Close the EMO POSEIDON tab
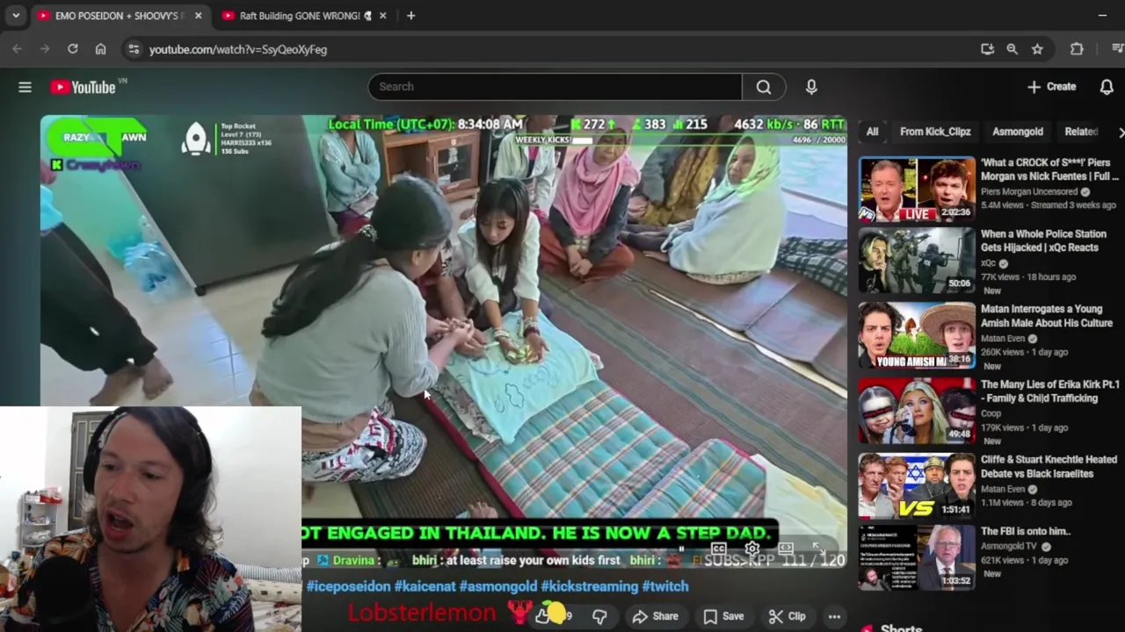Screen dimensions: 1125x632 click(x=198, y=16)
